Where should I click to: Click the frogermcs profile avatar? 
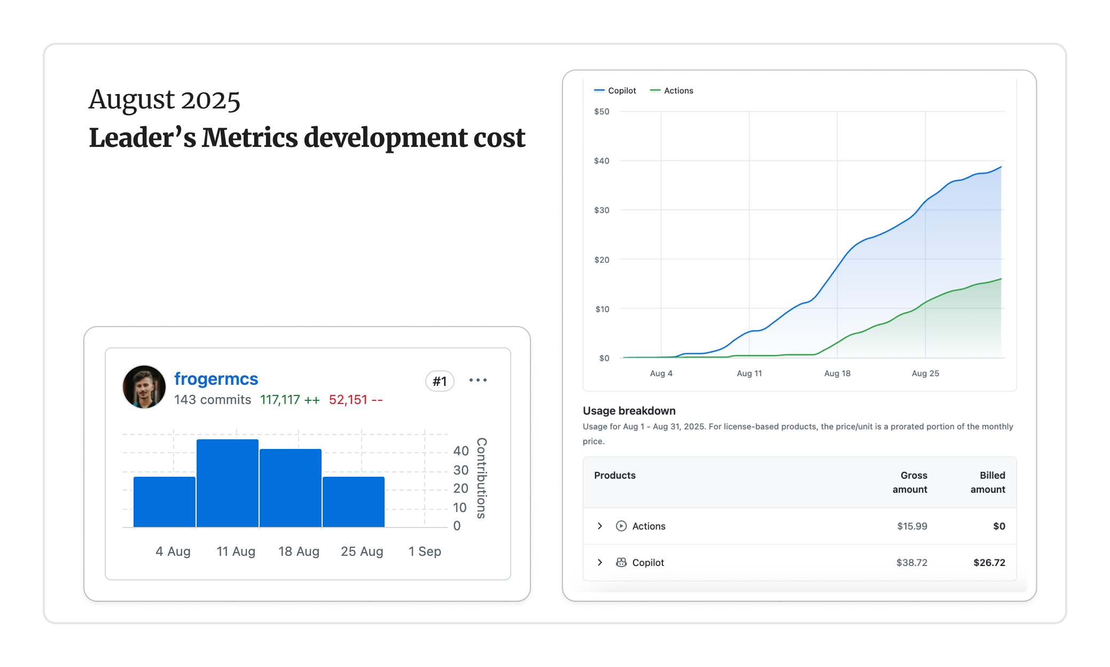coord(144,387)
